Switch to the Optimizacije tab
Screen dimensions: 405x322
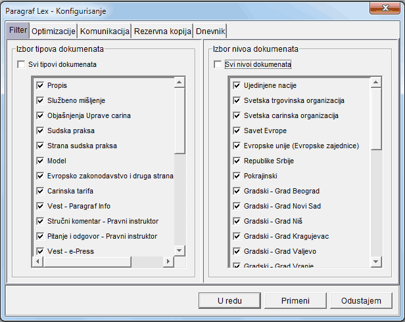pos(53,31)
